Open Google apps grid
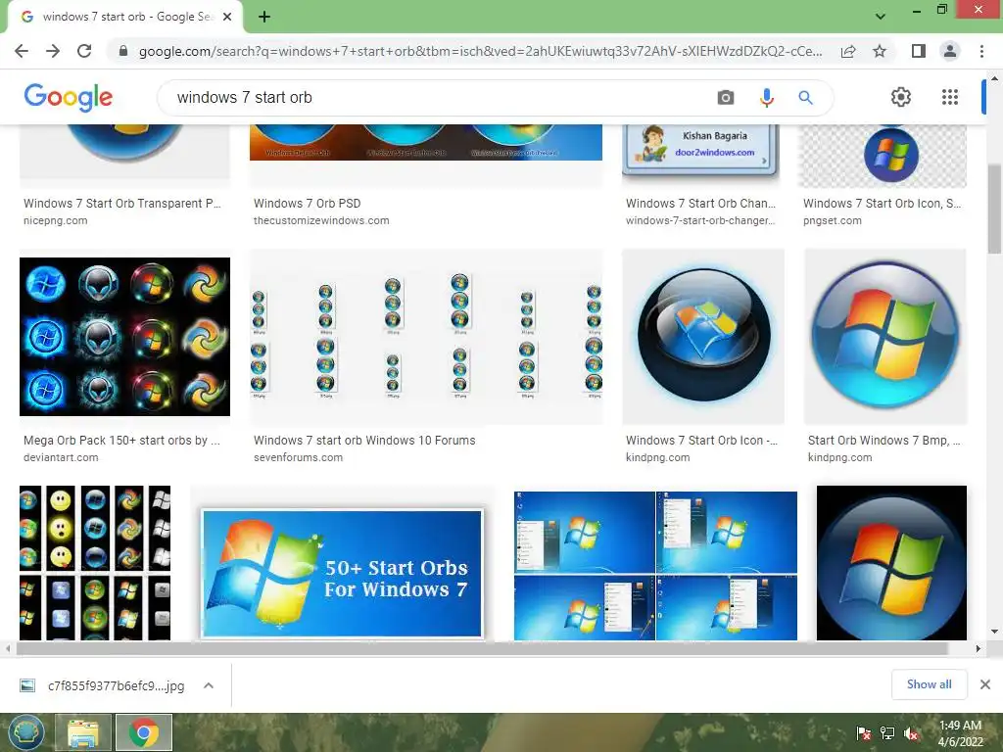1003x752 pixels. tap(950, 97)
